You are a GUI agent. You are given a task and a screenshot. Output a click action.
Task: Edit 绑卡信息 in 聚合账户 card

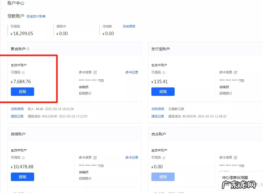95,72
